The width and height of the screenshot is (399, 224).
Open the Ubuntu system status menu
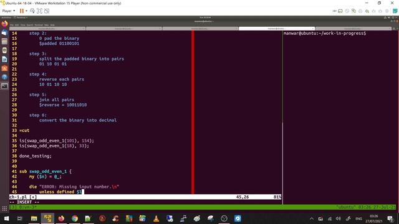[x=391, y=17]
